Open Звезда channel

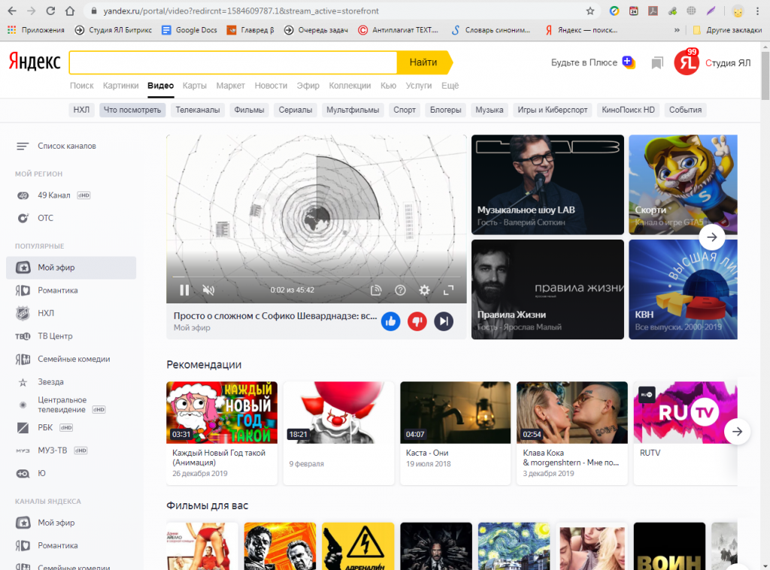point(71,382)
